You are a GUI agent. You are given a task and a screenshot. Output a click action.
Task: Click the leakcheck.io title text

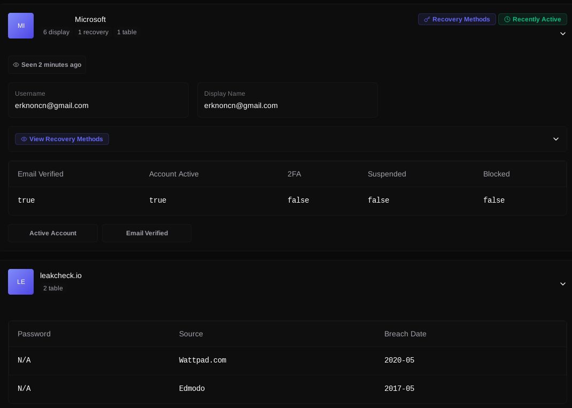click(x=61, y=275)
